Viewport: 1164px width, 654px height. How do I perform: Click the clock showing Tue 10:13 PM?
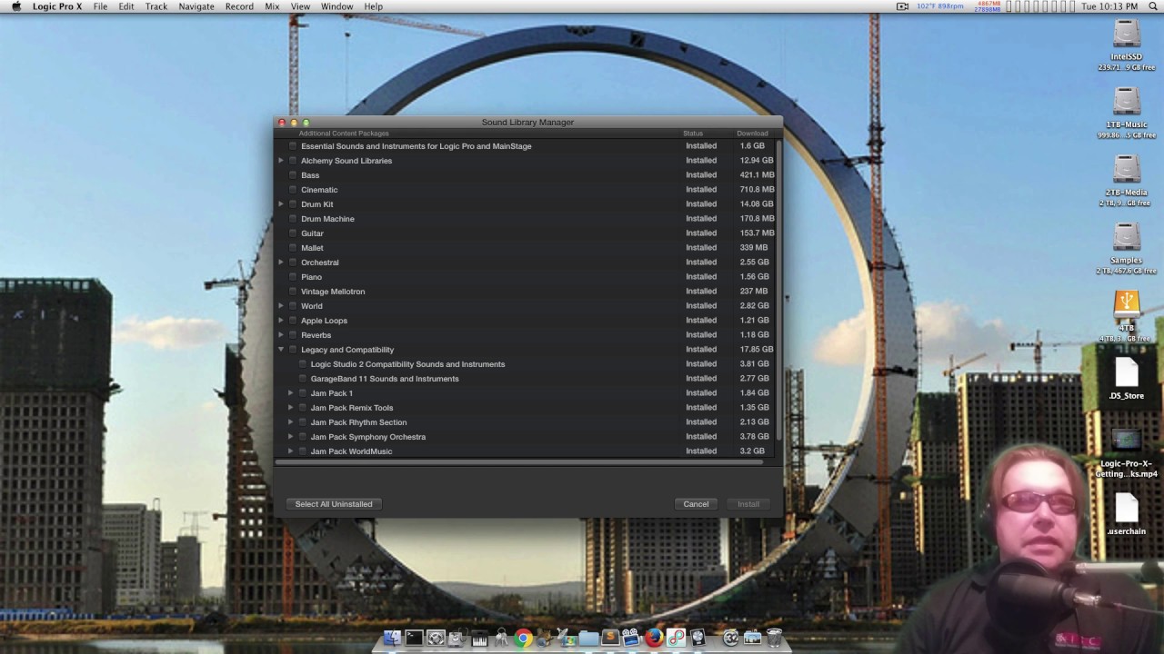[1109, 6]
